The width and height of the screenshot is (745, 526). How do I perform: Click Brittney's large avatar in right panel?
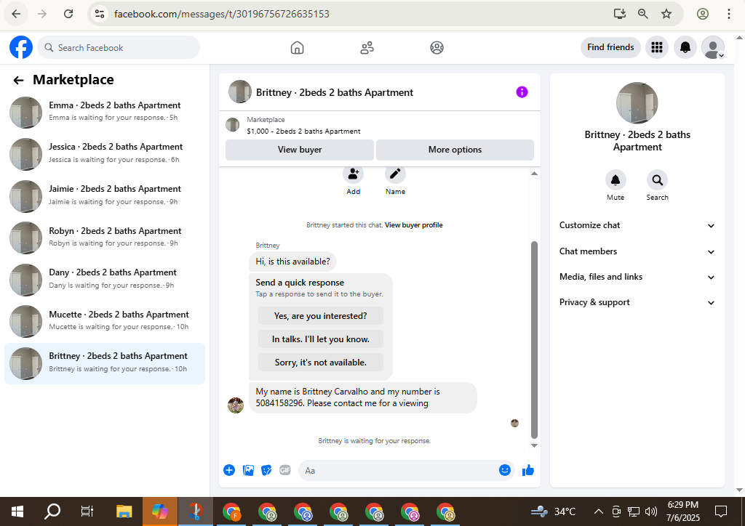pos(637,103)
